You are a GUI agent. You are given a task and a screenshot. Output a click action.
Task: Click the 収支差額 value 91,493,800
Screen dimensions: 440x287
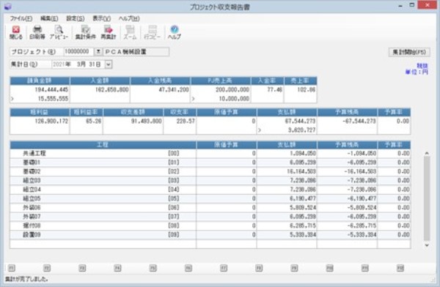[147, 121]
